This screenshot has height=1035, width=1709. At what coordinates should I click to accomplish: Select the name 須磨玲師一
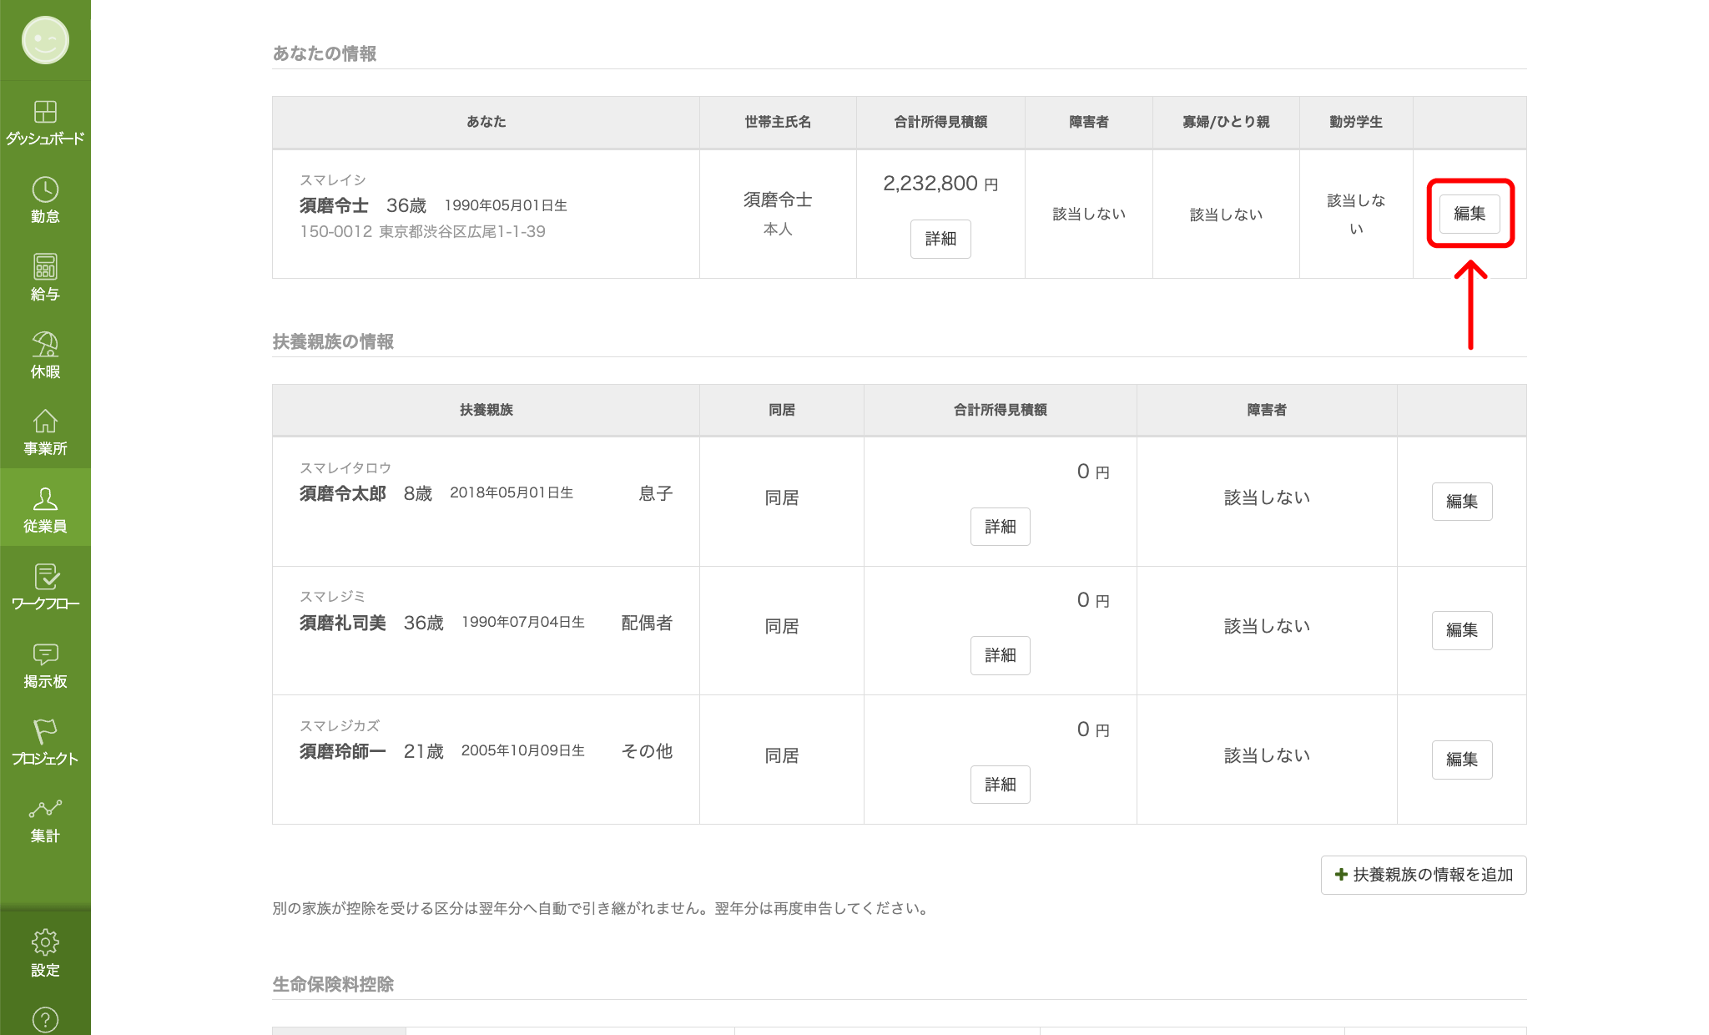click(x=343, y=751)
